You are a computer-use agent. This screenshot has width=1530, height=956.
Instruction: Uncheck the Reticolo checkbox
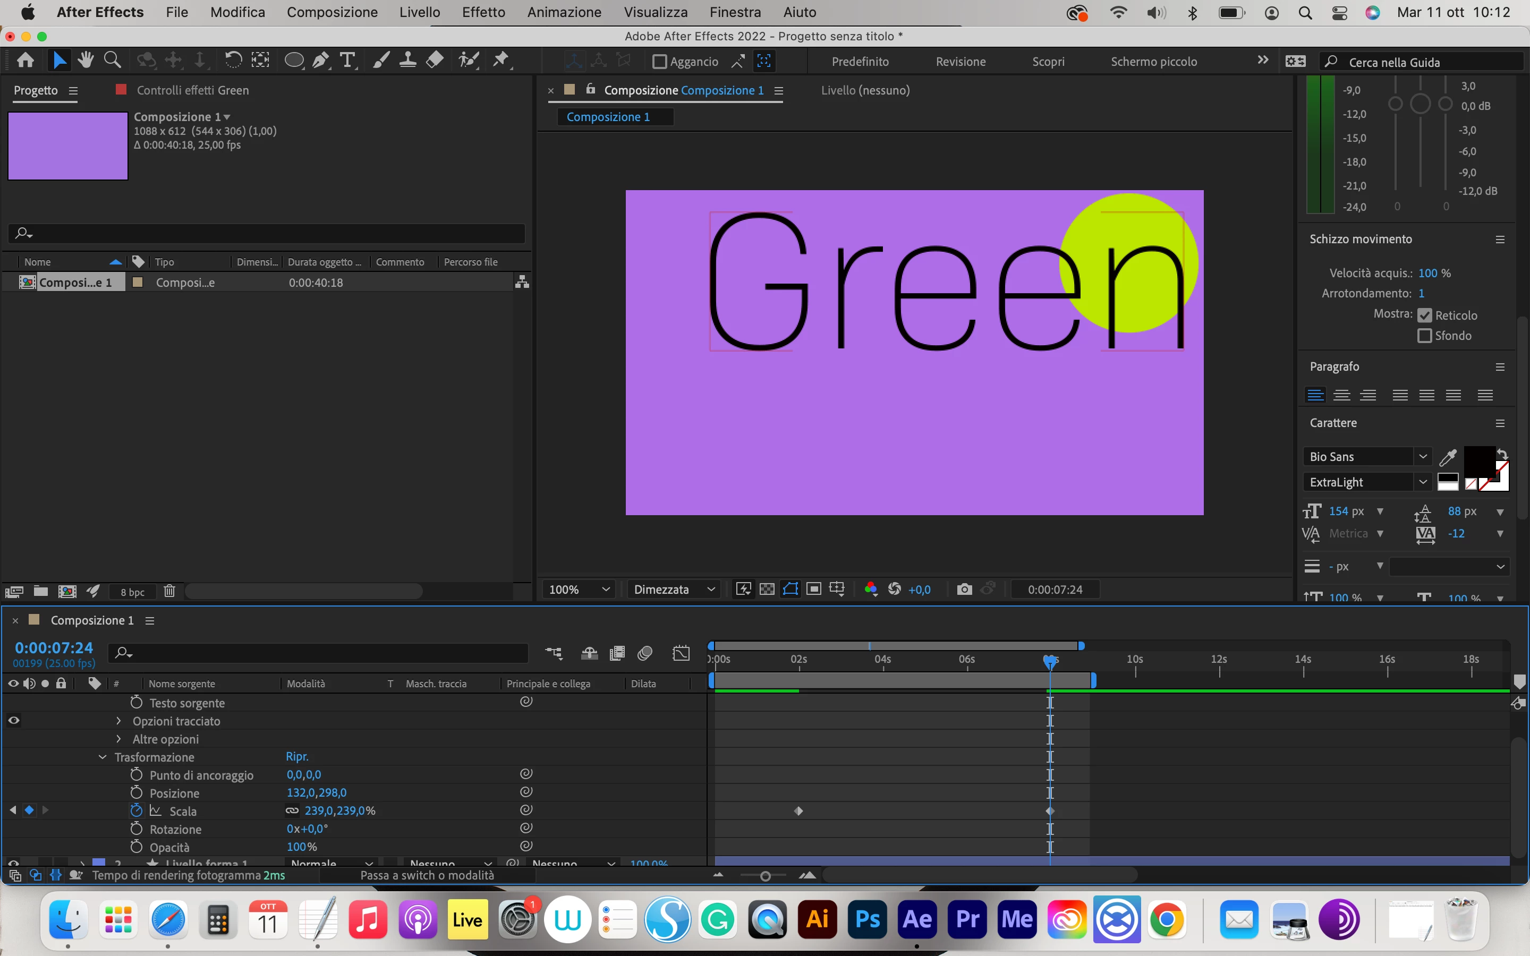(x=1424, y=315)
